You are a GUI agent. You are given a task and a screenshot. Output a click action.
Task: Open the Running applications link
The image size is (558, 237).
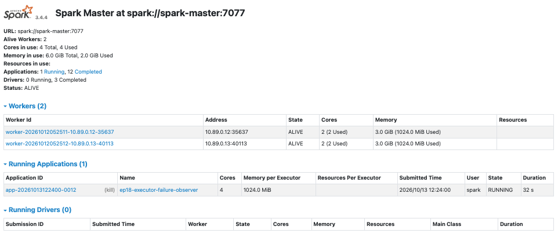[x=54, y=72]
